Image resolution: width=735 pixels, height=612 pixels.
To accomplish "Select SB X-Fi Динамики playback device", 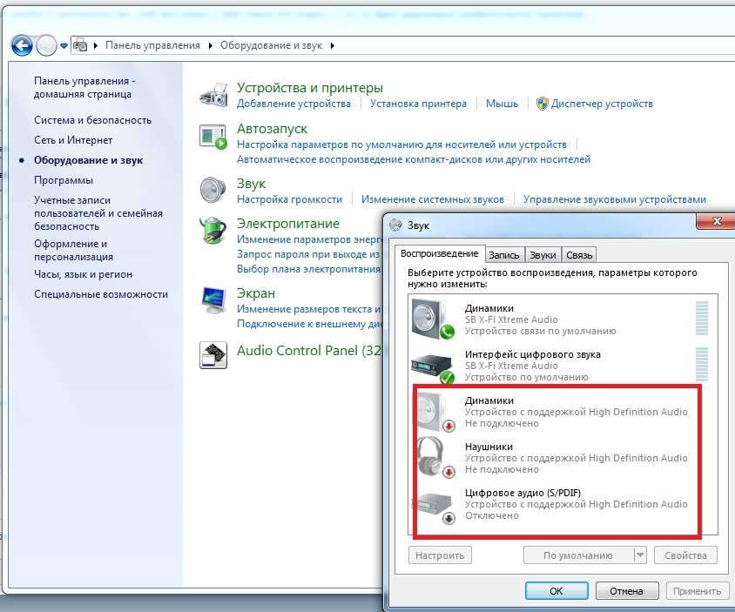I will [x=433, y=319].
